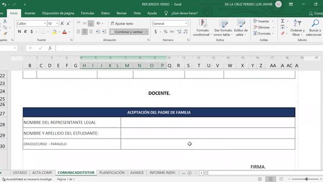Image resolution: width=323 pixels, height=182 pixels.
Task: Align cell text to the left
Action: click(x=79, y=31)
